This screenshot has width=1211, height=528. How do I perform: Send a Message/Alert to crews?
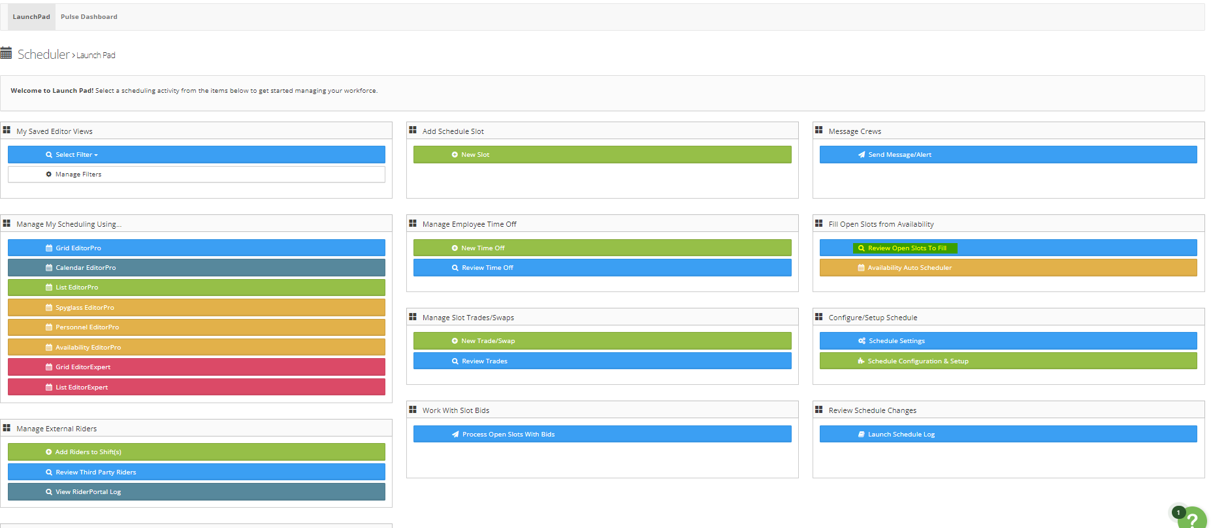(x=1008, y=155)
